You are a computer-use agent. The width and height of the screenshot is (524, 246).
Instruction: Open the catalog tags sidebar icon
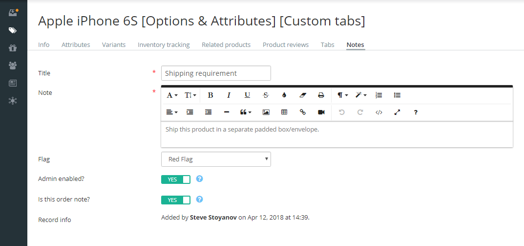click(13, 30)
